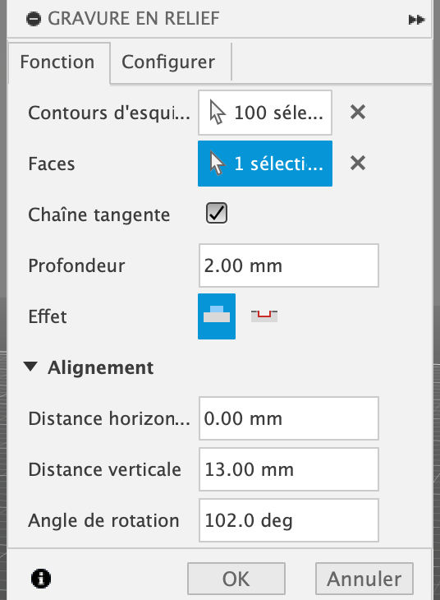Screen dimensions: 440x600
Task: Edit the Profondeur value field
Action: 289,265
